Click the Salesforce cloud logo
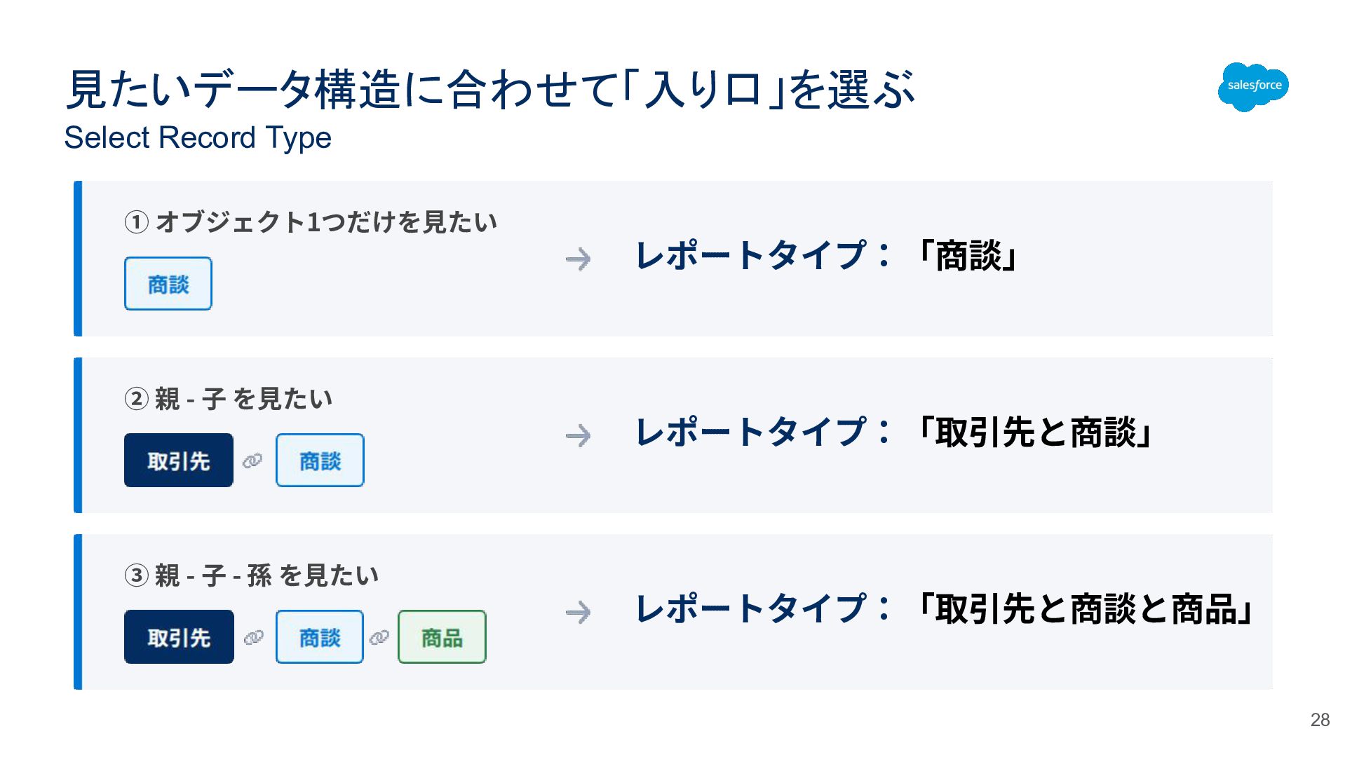1345x757 pixels. [1253, 86]
